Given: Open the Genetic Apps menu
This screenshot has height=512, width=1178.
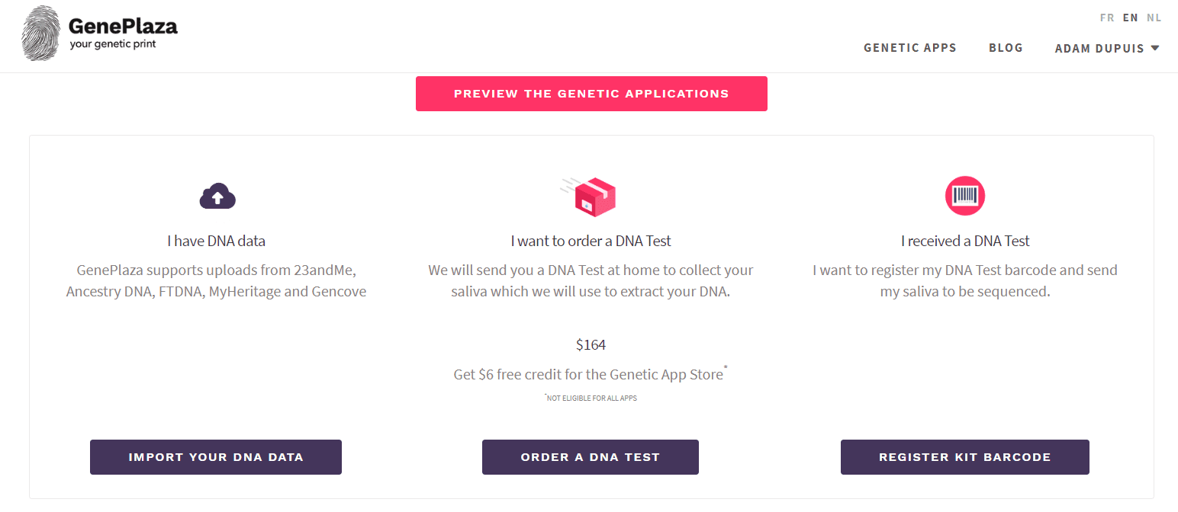Looking at the screenshot, I should (909, 47).
